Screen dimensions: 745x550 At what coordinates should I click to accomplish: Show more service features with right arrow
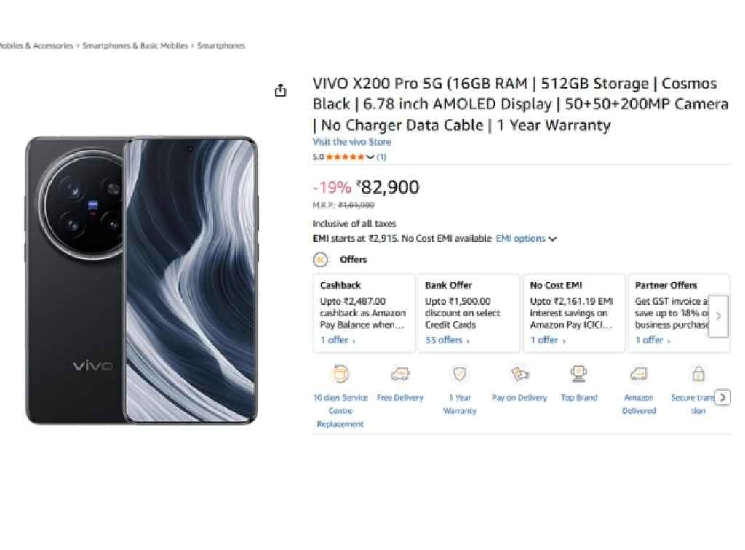[x=722, y=397]
